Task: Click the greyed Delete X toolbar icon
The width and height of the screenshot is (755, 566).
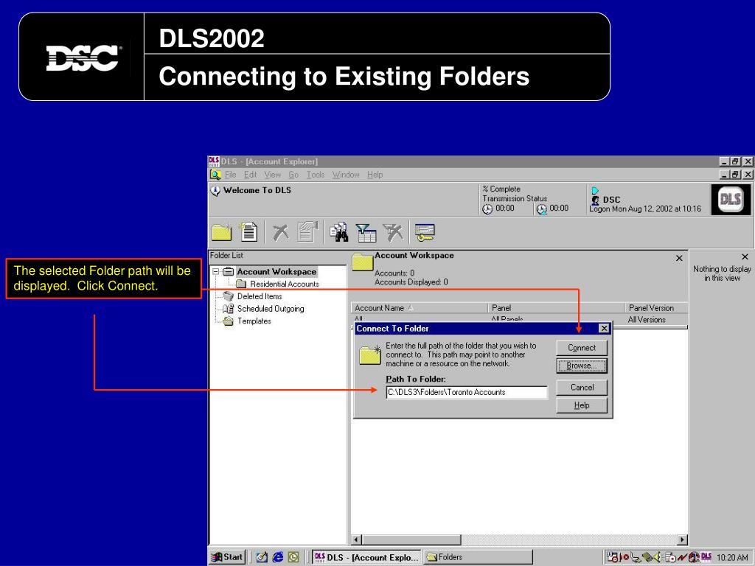Action: (x=280, y=232)
